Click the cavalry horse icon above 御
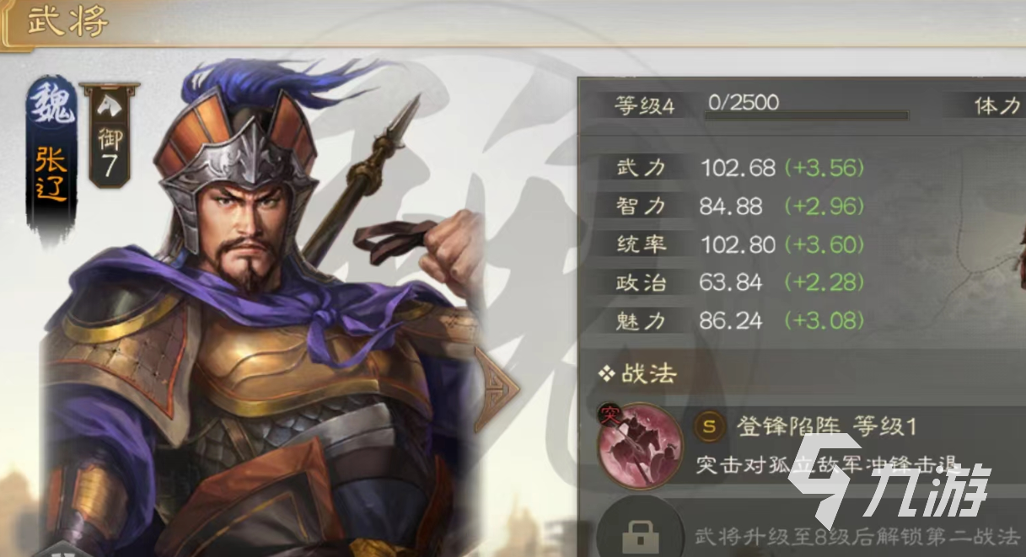Image resolution: width=1026 pixels, height=557 pixels. point(109,104)
